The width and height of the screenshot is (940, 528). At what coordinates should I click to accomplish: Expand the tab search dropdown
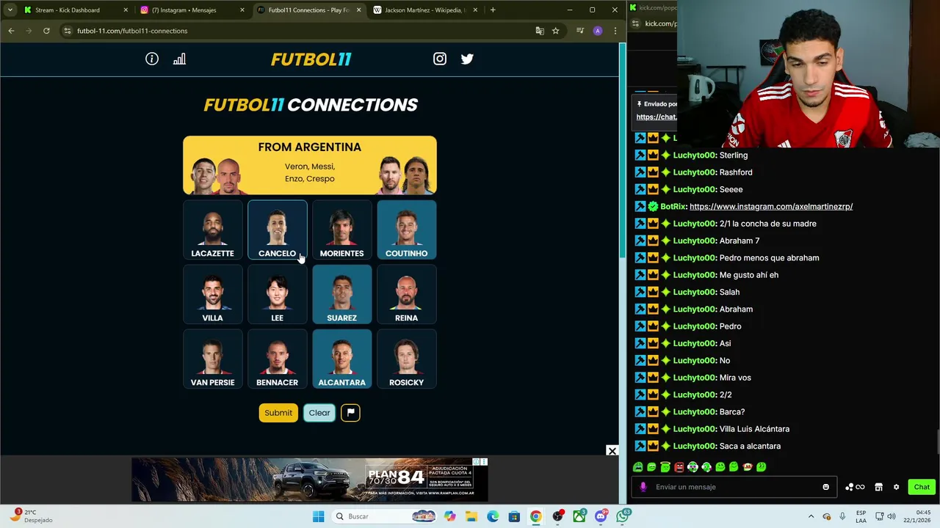tap(10, 10)
